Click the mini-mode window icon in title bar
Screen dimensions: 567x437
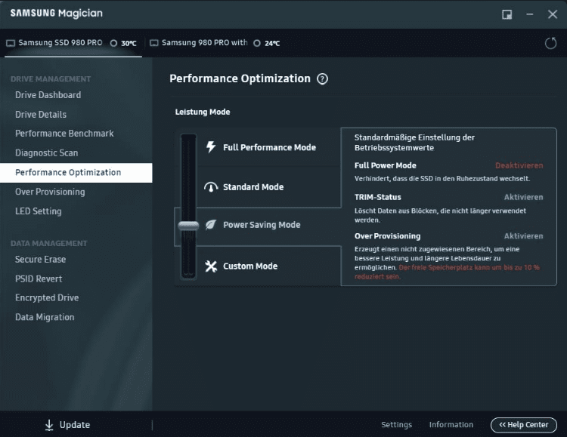(507, 14)
